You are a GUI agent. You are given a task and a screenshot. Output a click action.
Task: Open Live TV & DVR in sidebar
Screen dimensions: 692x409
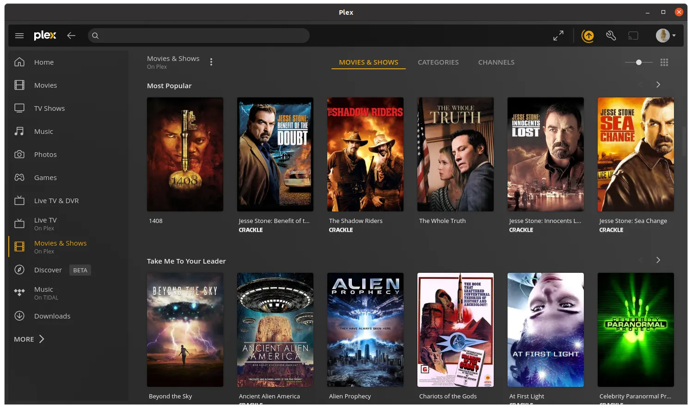[x=56, y=201]
